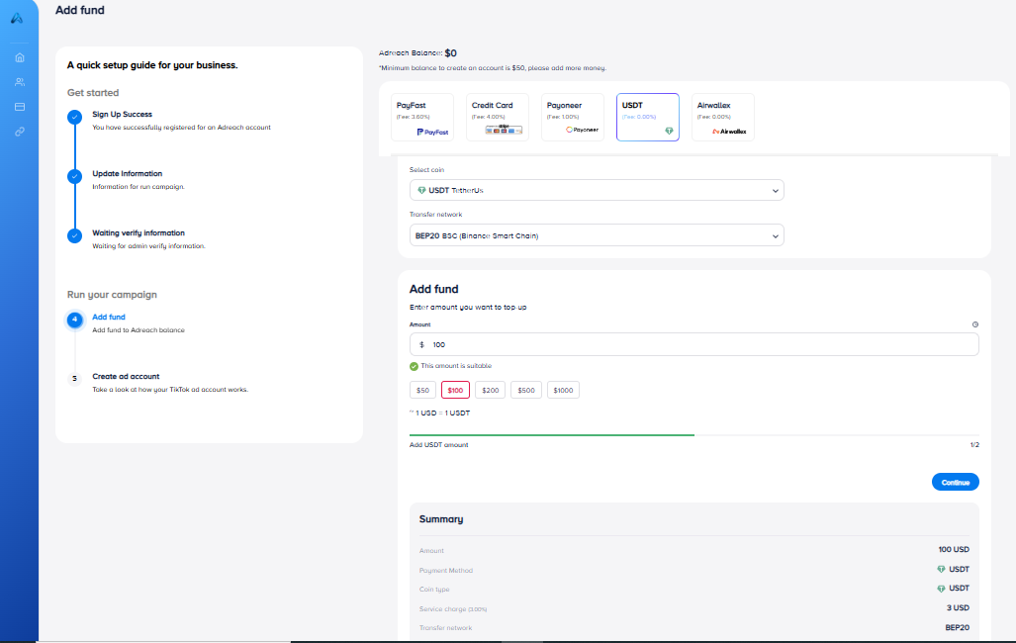
Task: Expand the Select coin dropdown
Action: [x=597, y=190]
